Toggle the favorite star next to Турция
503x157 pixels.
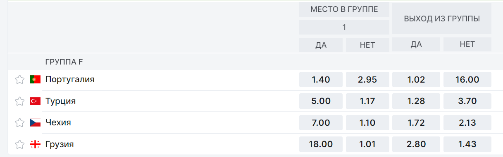point(19,101)
